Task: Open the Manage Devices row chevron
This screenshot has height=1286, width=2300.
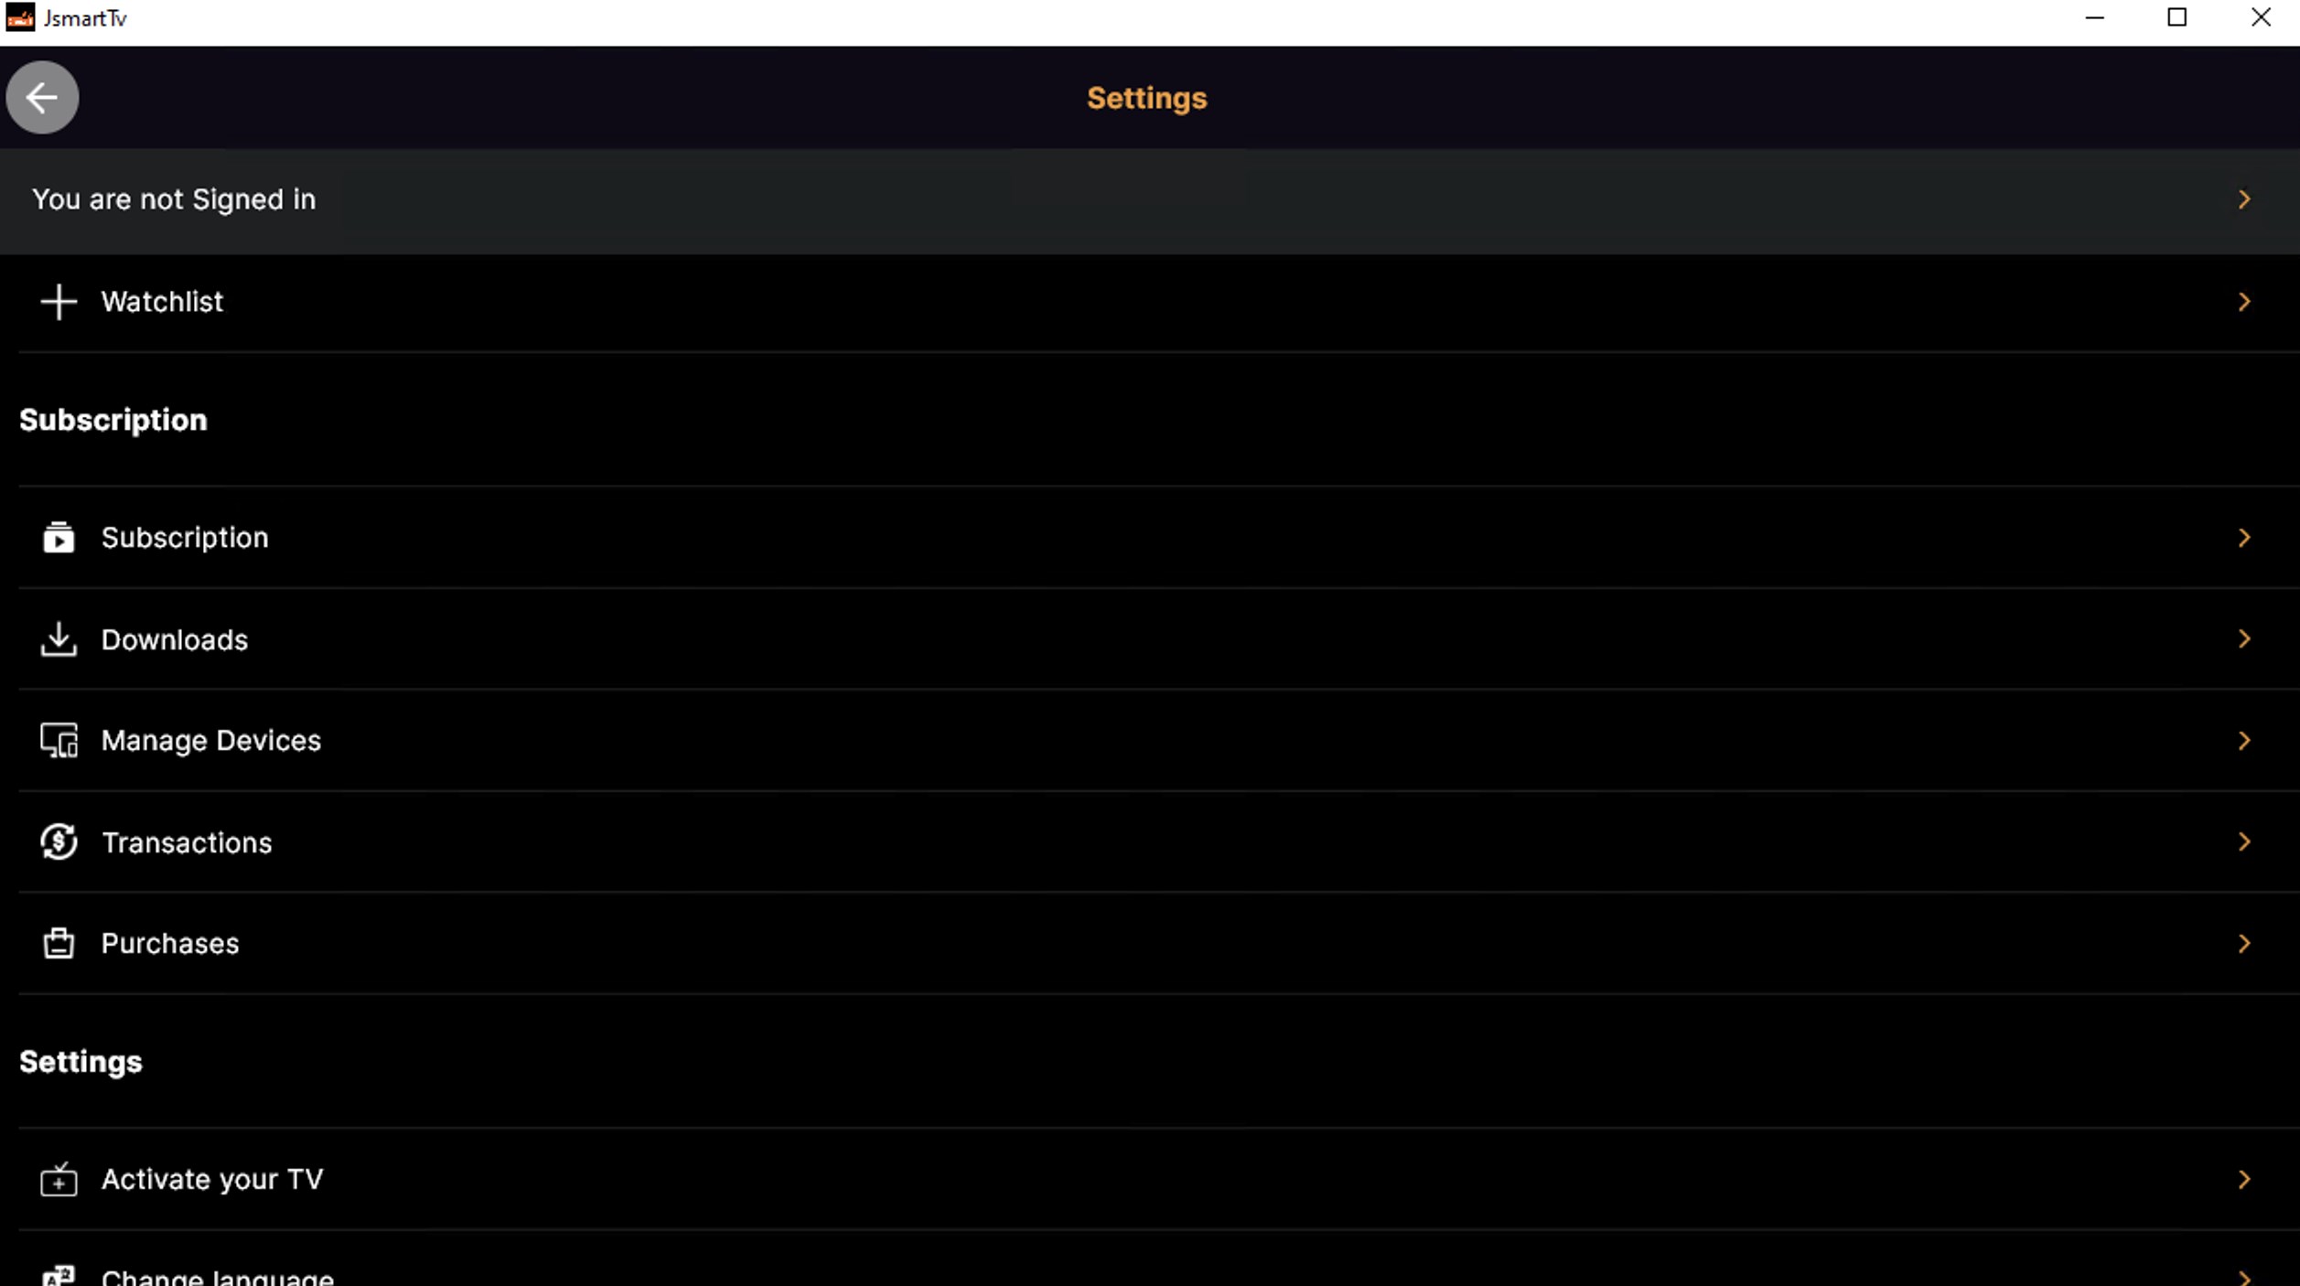Action: click(x=2244, y=741)
